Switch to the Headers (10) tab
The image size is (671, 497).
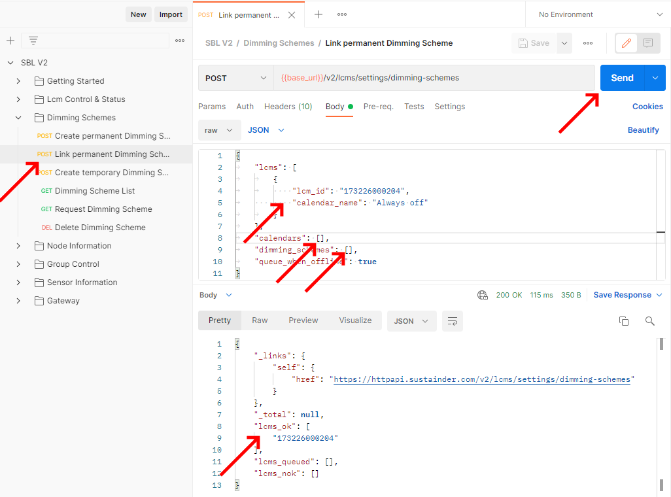point(288,106)
